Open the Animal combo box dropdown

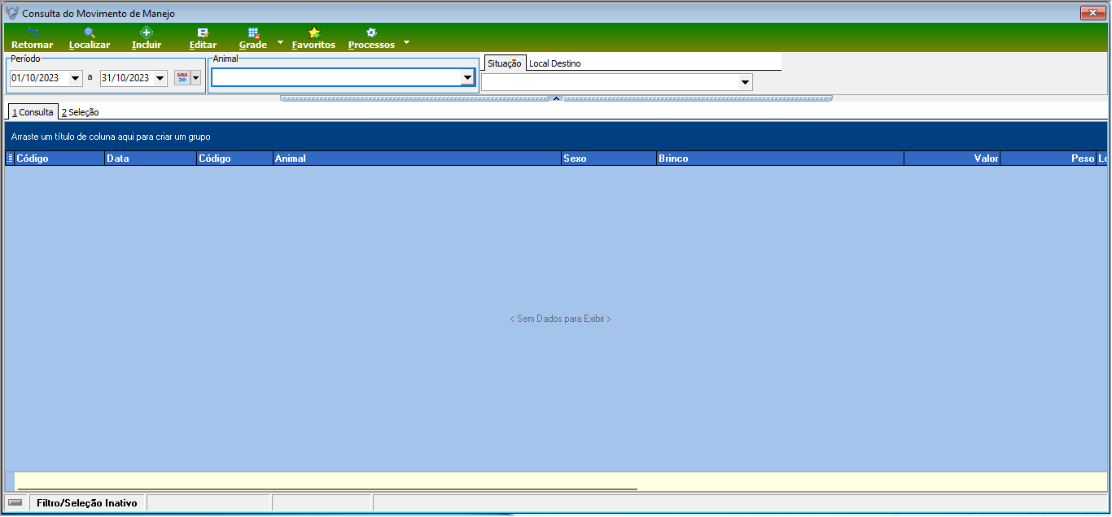pos(467,77)
